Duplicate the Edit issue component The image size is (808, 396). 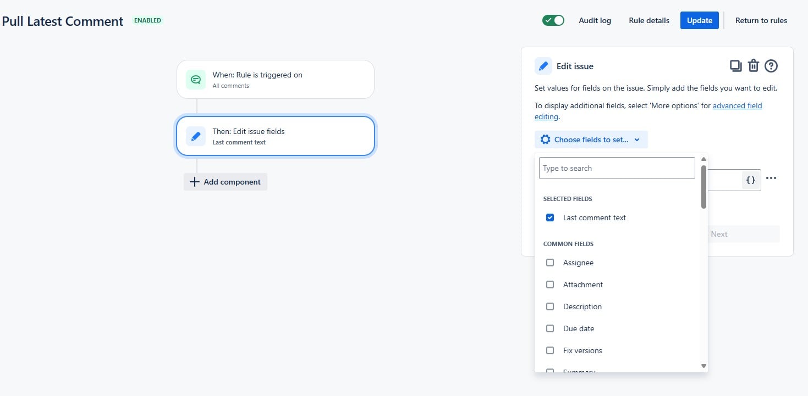735,66
